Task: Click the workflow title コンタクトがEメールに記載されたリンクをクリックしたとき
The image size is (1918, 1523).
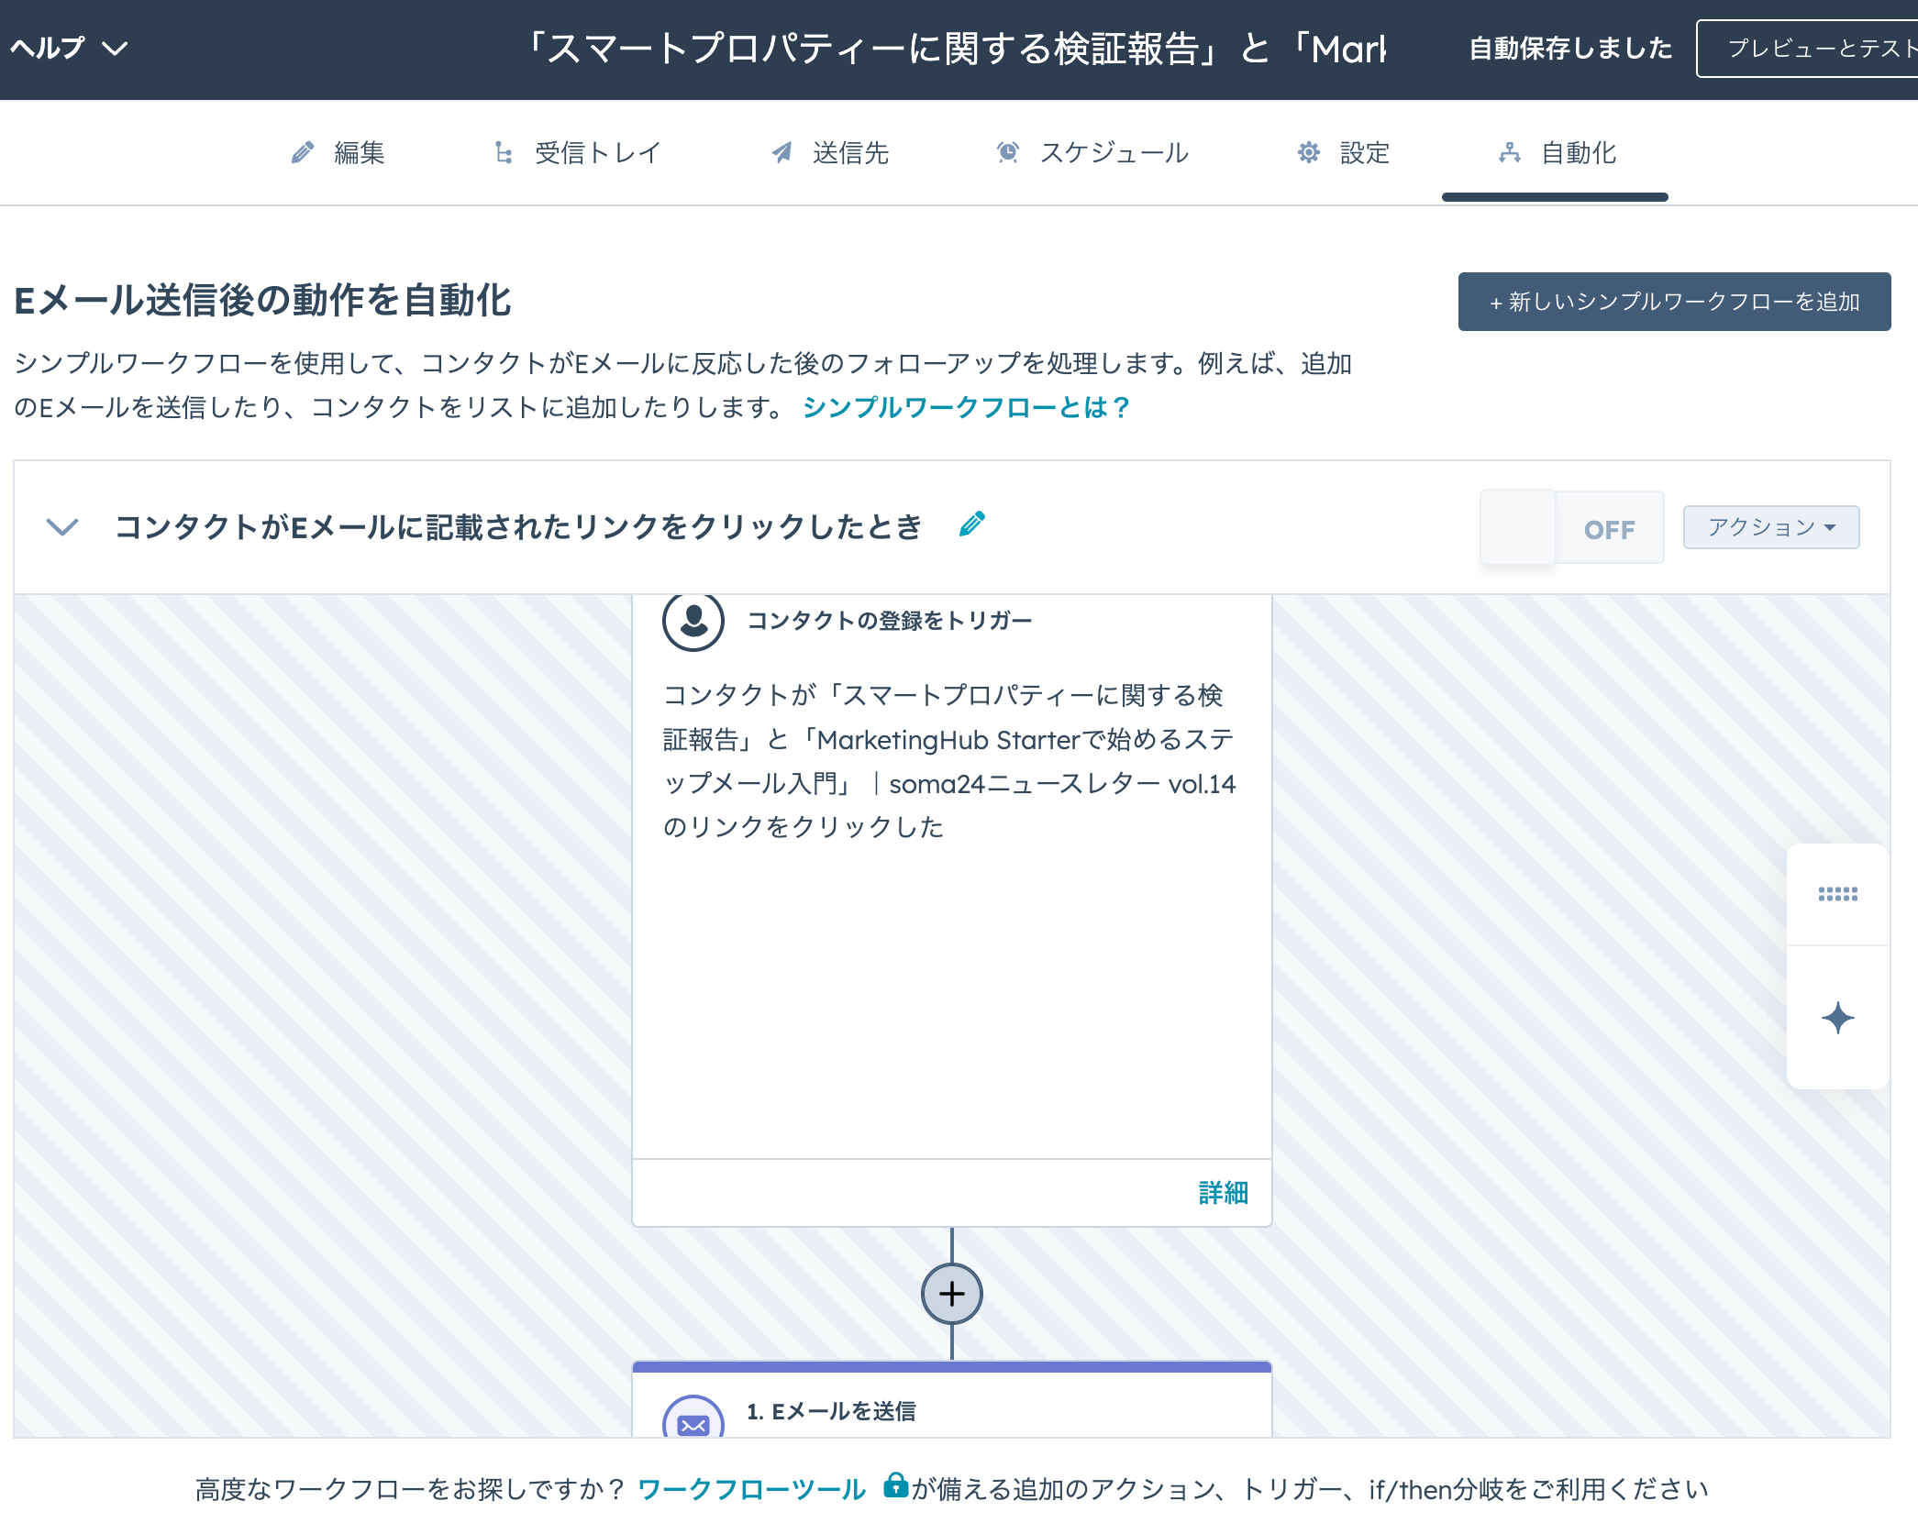Action: click(x=518, y=527)
